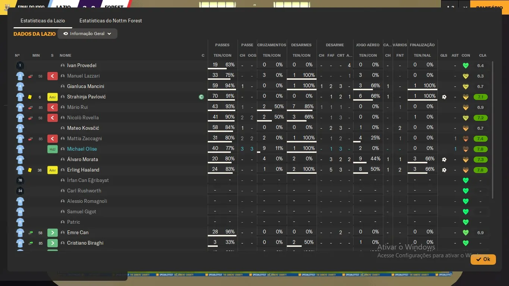Click the JOGO AÉREO column group header
The image size is (509, 286).
click(368, 45)
